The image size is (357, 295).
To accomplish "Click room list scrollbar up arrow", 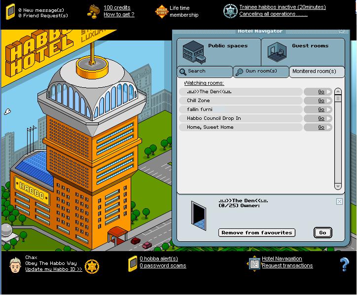I will (x=338, y=92).
